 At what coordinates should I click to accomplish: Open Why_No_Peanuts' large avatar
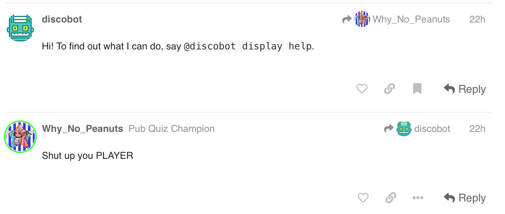click(20, 137)
